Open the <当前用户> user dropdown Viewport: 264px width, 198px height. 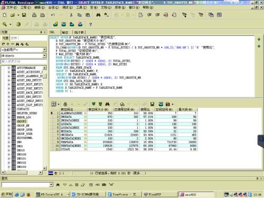point(44,50)
